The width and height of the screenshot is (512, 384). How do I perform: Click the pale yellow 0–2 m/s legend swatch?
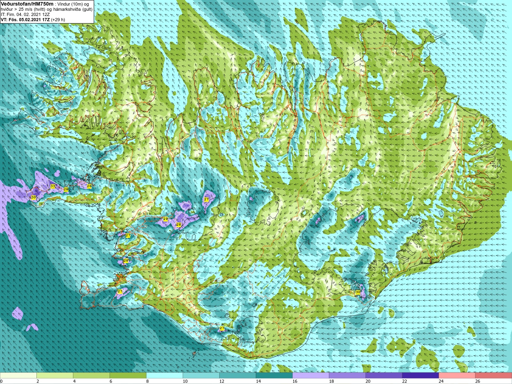(x=18, y=376)
